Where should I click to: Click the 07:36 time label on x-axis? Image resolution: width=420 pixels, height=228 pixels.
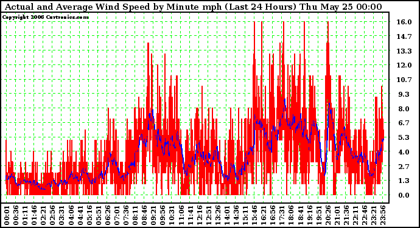coord(126,215)
